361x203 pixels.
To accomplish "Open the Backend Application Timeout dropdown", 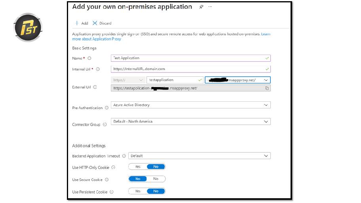I will (x=199, y=156).
